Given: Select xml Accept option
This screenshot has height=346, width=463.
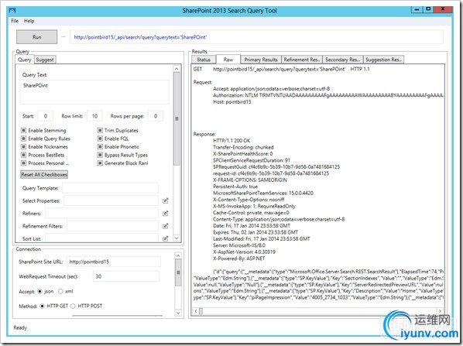Looking at the screenshot, I should 60,291.
